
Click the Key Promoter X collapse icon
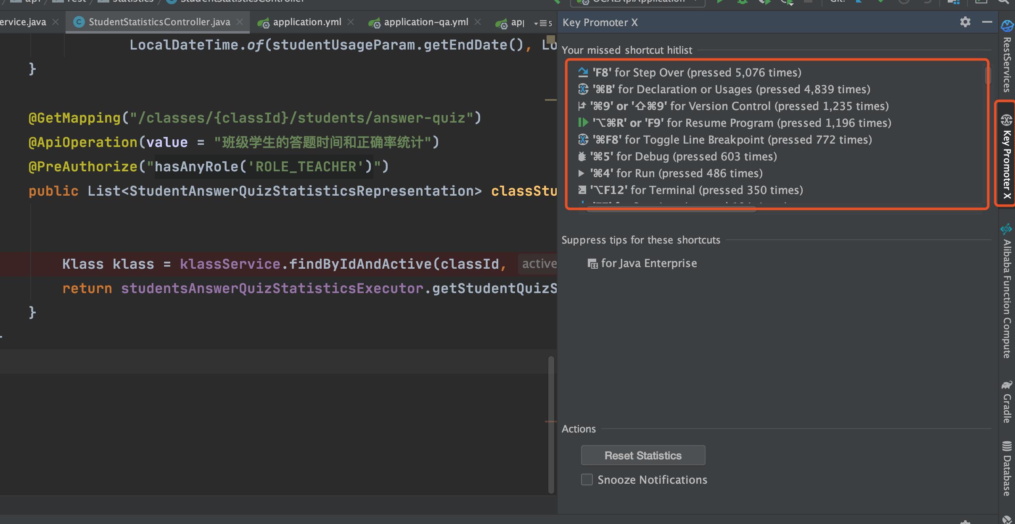987,21
